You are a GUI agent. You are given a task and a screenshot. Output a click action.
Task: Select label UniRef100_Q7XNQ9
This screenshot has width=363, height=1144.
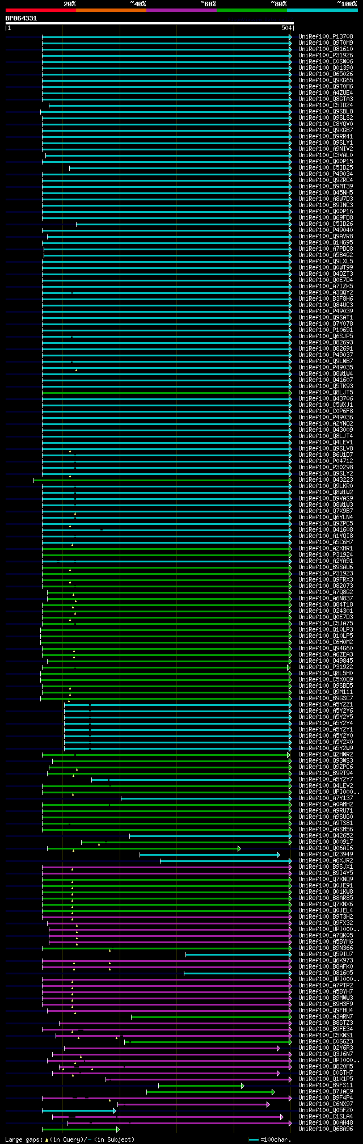pyautogui.click(x=326, y=880)
